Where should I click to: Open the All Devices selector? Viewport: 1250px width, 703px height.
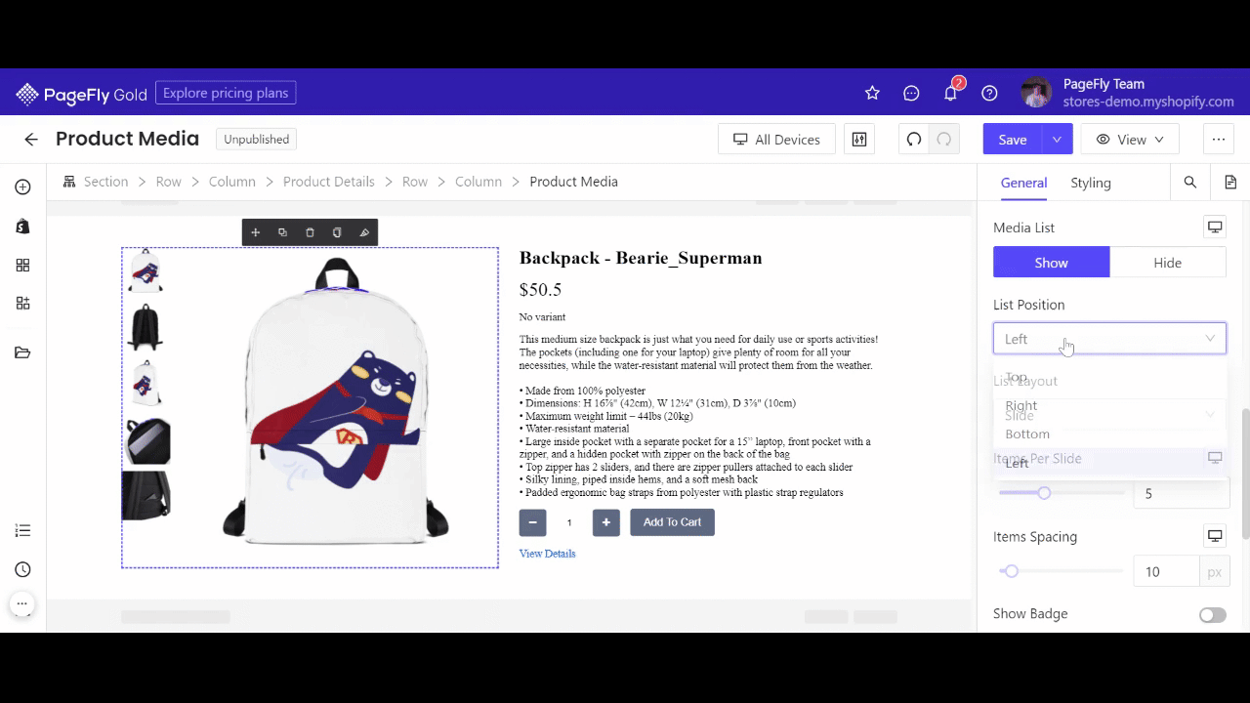tap(776, 140)
